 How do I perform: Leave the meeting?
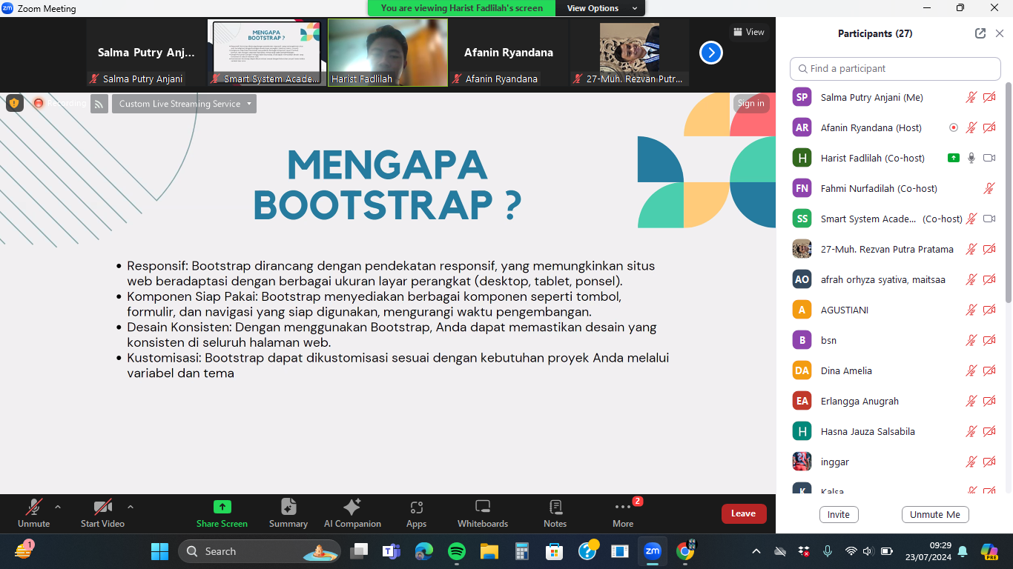[743, 513]
